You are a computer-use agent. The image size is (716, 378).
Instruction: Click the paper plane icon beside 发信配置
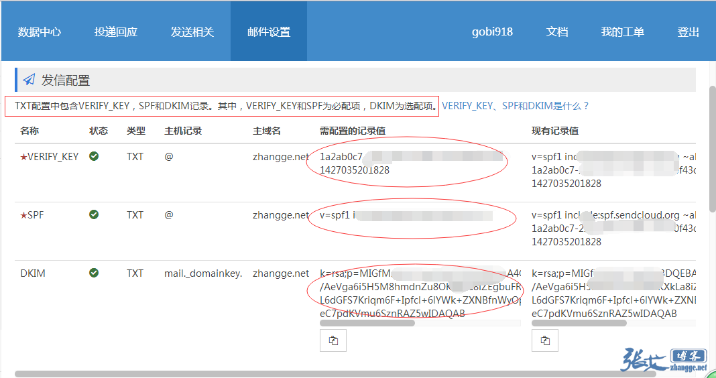point(29,80)
